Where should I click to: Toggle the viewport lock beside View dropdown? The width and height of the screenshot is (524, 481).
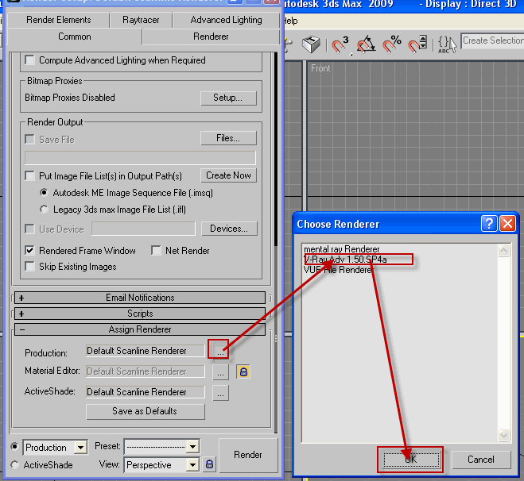click(x=210, y=464)
